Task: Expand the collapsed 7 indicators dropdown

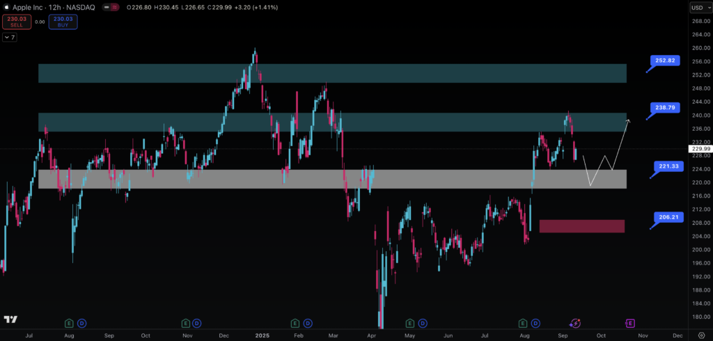Action: tap(10, 38)
